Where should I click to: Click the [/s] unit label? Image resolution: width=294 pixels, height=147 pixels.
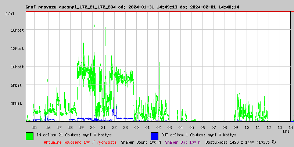10,14
